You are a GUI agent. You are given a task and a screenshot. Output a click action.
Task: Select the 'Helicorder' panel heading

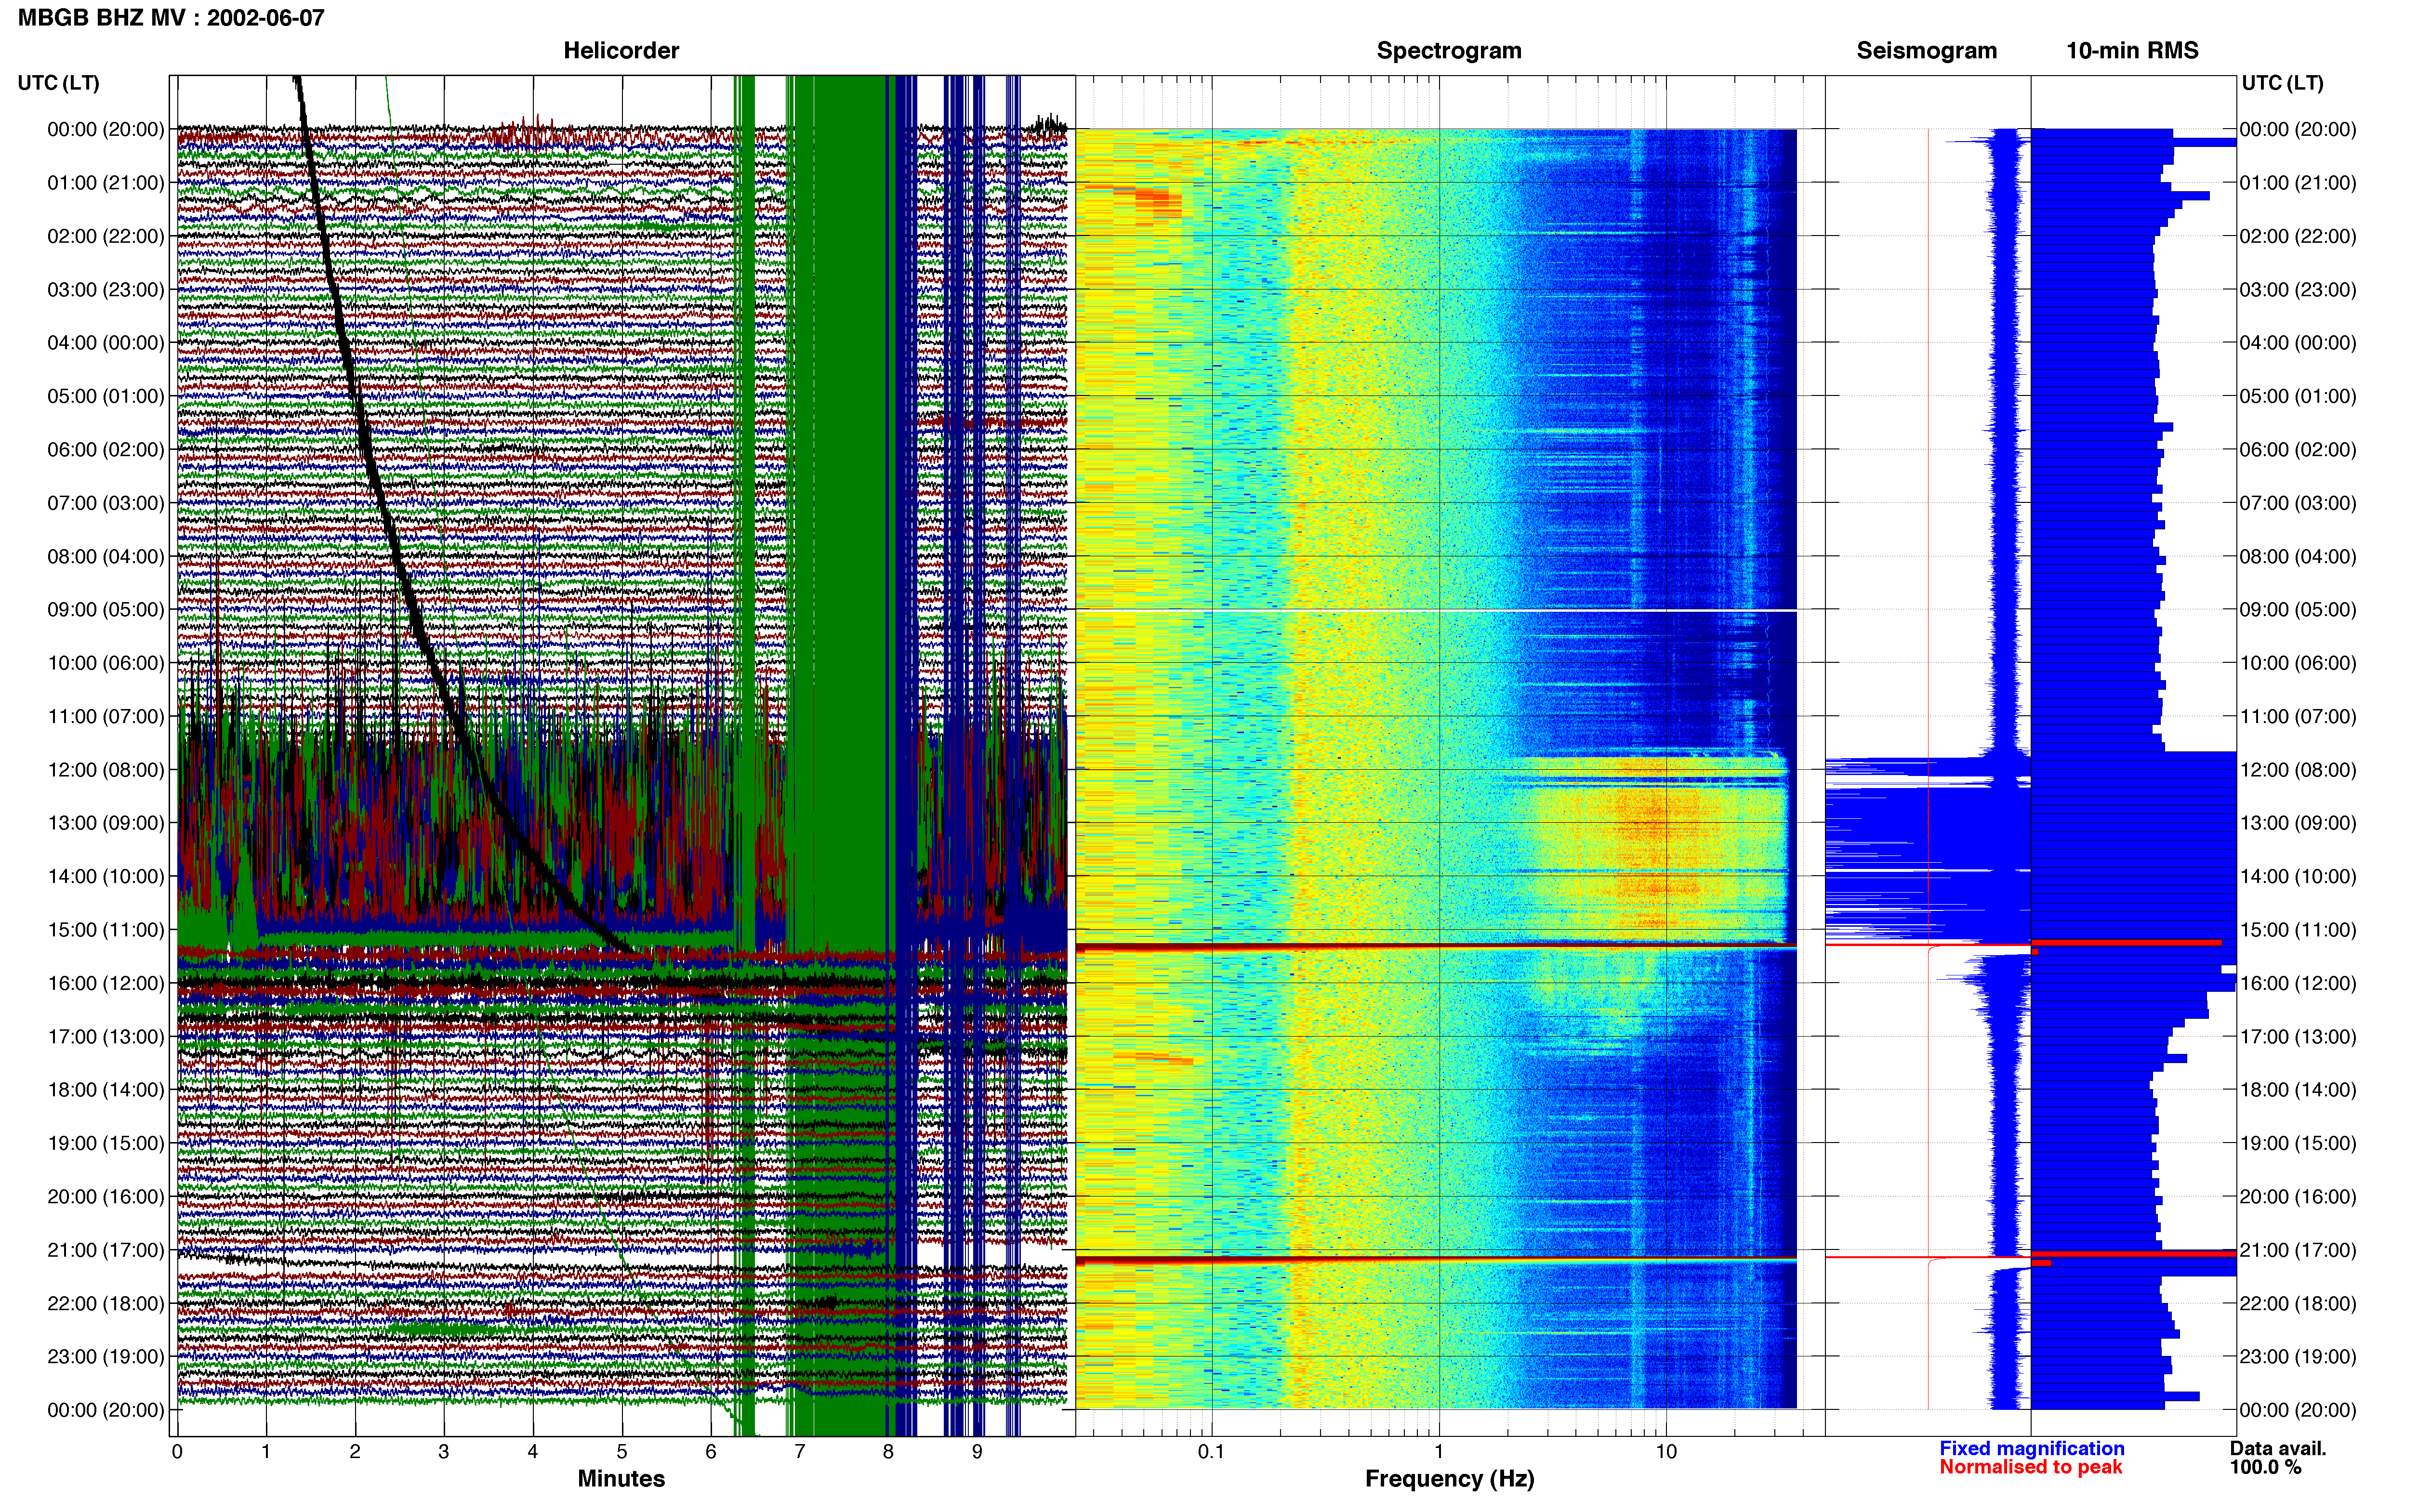tap(621, 51)
